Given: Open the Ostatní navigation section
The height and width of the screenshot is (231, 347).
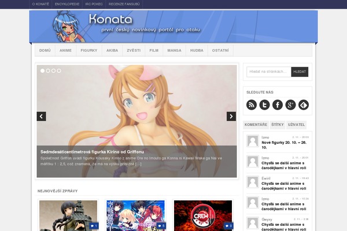Looking at the screenshot, I should pos(220,50).
